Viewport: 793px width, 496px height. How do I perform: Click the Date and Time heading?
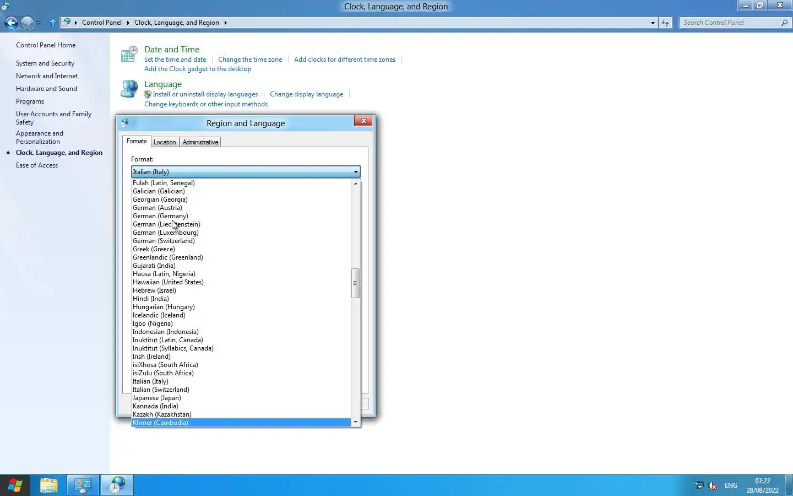coord(172,50)
